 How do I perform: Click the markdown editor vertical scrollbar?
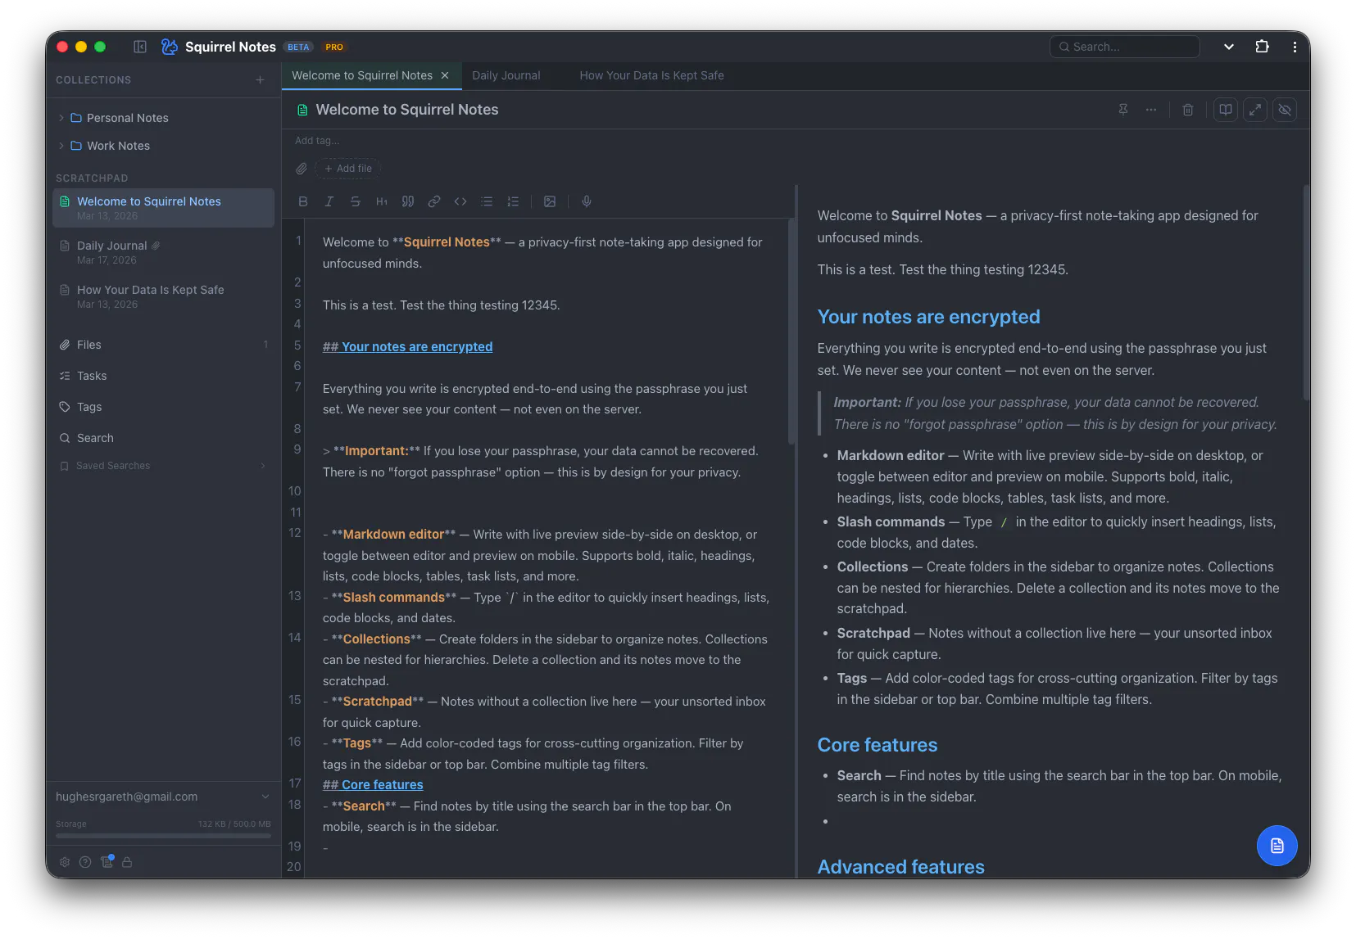791,332
